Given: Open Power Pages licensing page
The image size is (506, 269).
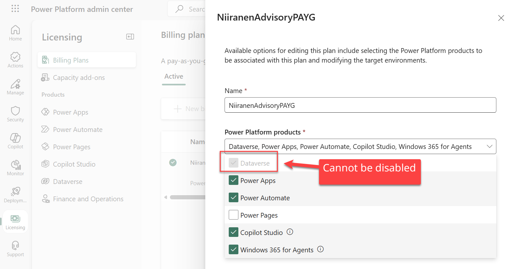Looking at the screenshot, I should tap(87, 147).
